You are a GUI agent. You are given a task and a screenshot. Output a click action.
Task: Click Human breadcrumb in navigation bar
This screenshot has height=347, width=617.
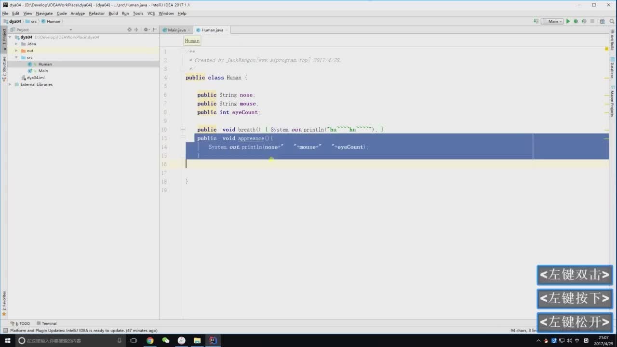[x=51, y=21]
